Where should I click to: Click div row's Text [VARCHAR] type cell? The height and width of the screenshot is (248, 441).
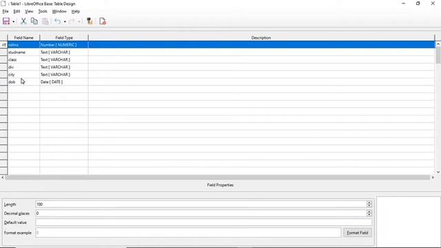pyautogui.click(x=64, y=67)
